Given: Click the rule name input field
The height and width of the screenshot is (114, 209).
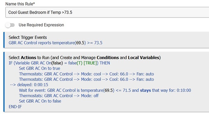Looking at the screenshot, I should (107, 12).
